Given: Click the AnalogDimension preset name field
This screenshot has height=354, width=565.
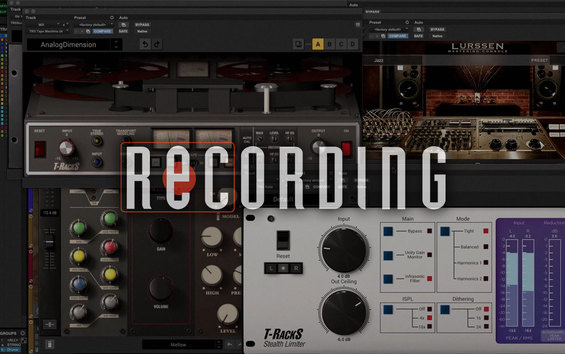Looking at the screenshot, I should [69, 44].
